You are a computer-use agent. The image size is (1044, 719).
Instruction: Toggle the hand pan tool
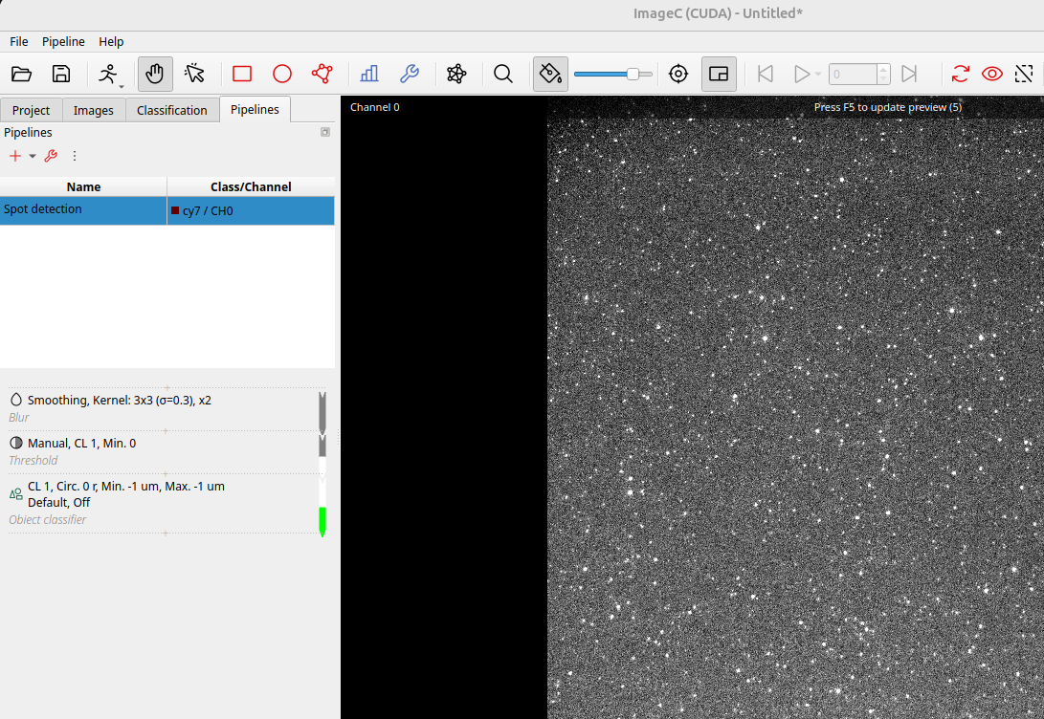155,74
